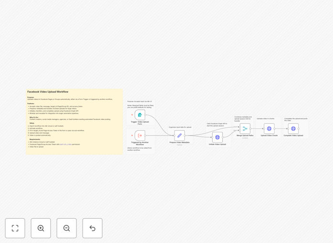The height and width of the screenshot is (243, 333).
Task: Click the 'Allows workflow to be called' note
Action: point(140,149)
